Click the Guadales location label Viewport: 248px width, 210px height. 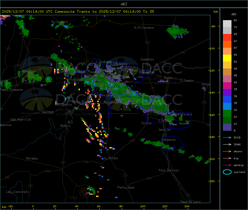point(147,59)
